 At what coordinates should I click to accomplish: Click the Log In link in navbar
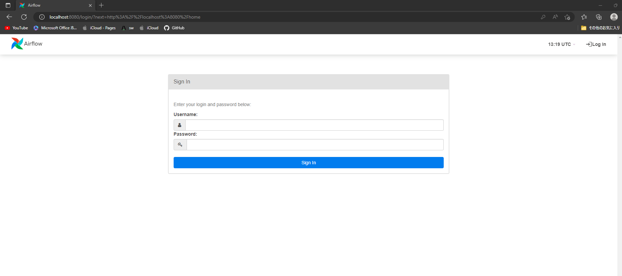[596, 44]
